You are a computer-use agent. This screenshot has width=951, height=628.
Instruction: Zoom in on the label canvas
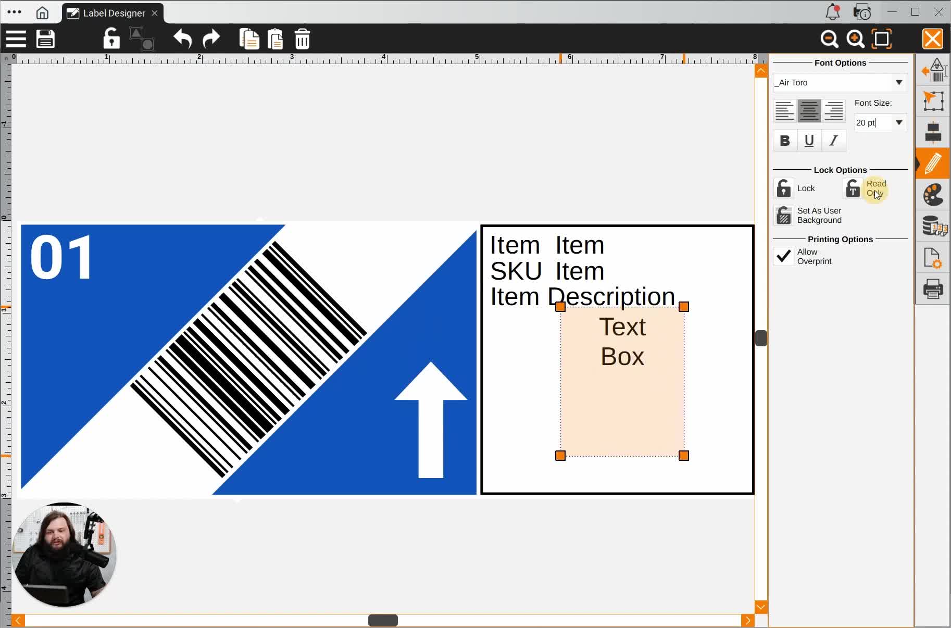pyautogui.click(x=855, y=39)
